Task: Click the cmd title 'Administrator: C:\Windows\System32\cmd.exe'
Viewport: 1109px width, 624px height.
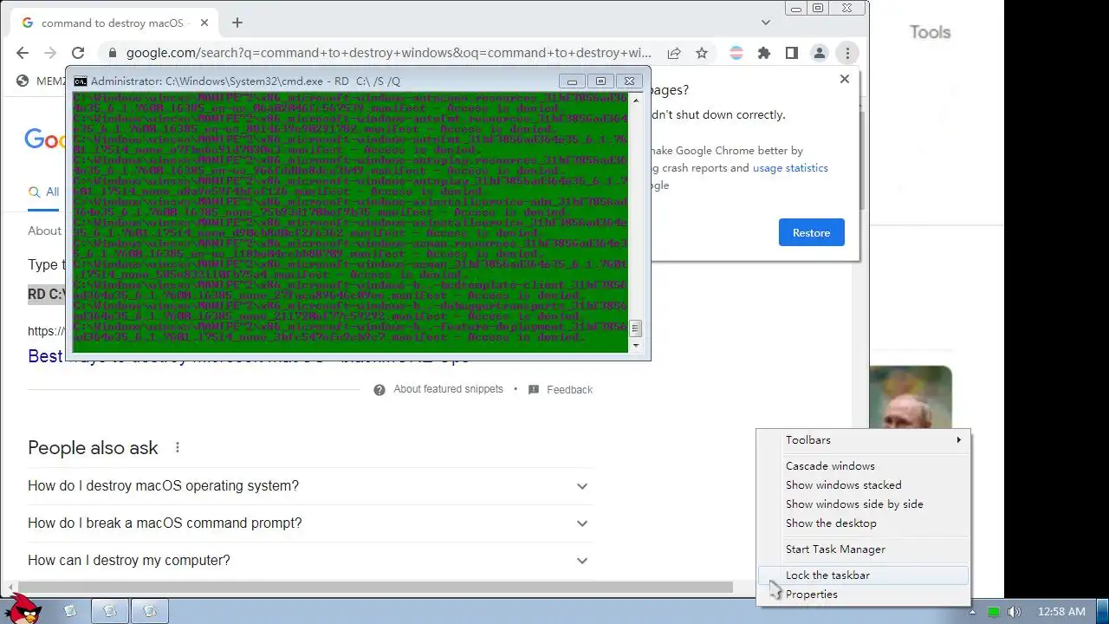Action: (x=207, y=81)
